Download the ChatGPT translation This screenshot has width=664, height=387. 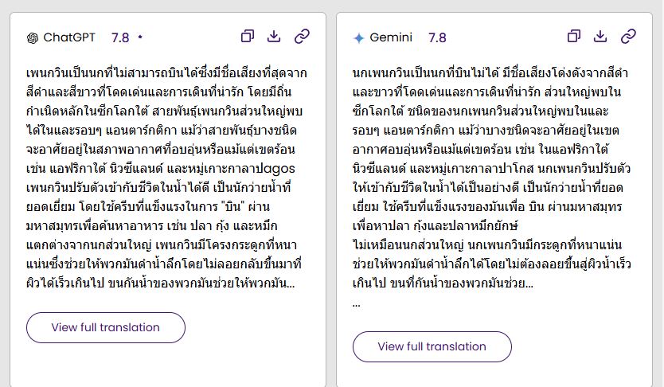(274, 36)
